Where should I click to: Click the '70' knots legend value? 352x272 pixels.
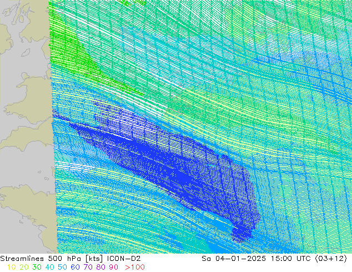(x=88, y=267)
